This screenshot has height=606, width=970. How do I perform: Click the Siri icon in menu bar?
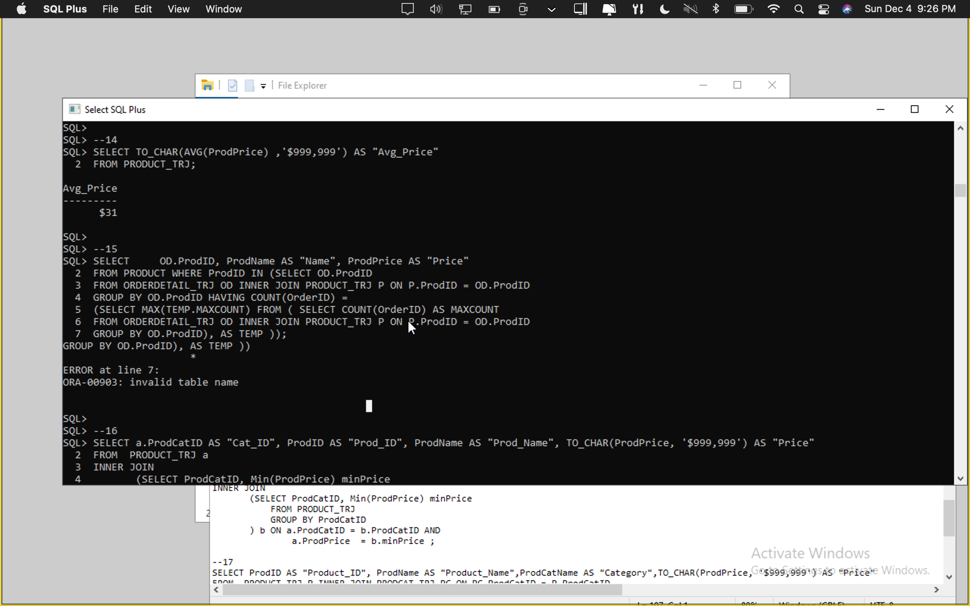click(x=847, y=9)
